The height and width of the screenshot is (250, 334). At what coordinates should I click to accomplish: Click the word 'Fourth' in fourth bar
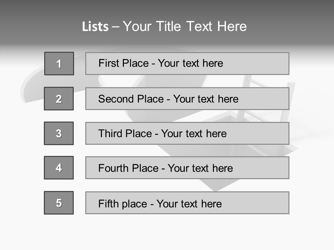tap(113, 168)
